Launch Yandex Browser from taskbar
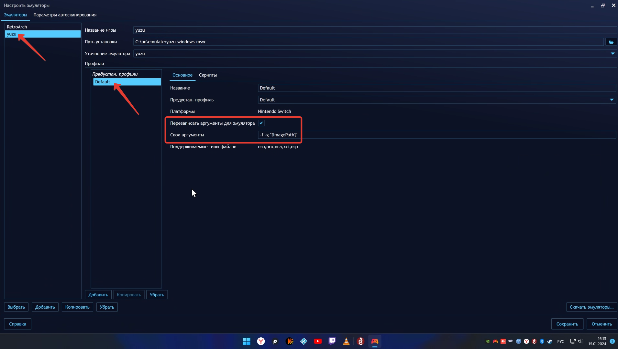The height and width of the screenshot is (349, 618). pyautogui.click(x=261, y=341)
